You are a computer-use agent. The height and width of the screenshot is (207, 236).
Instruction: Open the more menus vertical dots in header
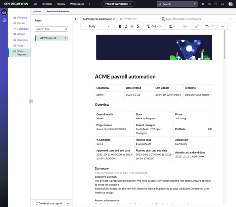(89, 4)
